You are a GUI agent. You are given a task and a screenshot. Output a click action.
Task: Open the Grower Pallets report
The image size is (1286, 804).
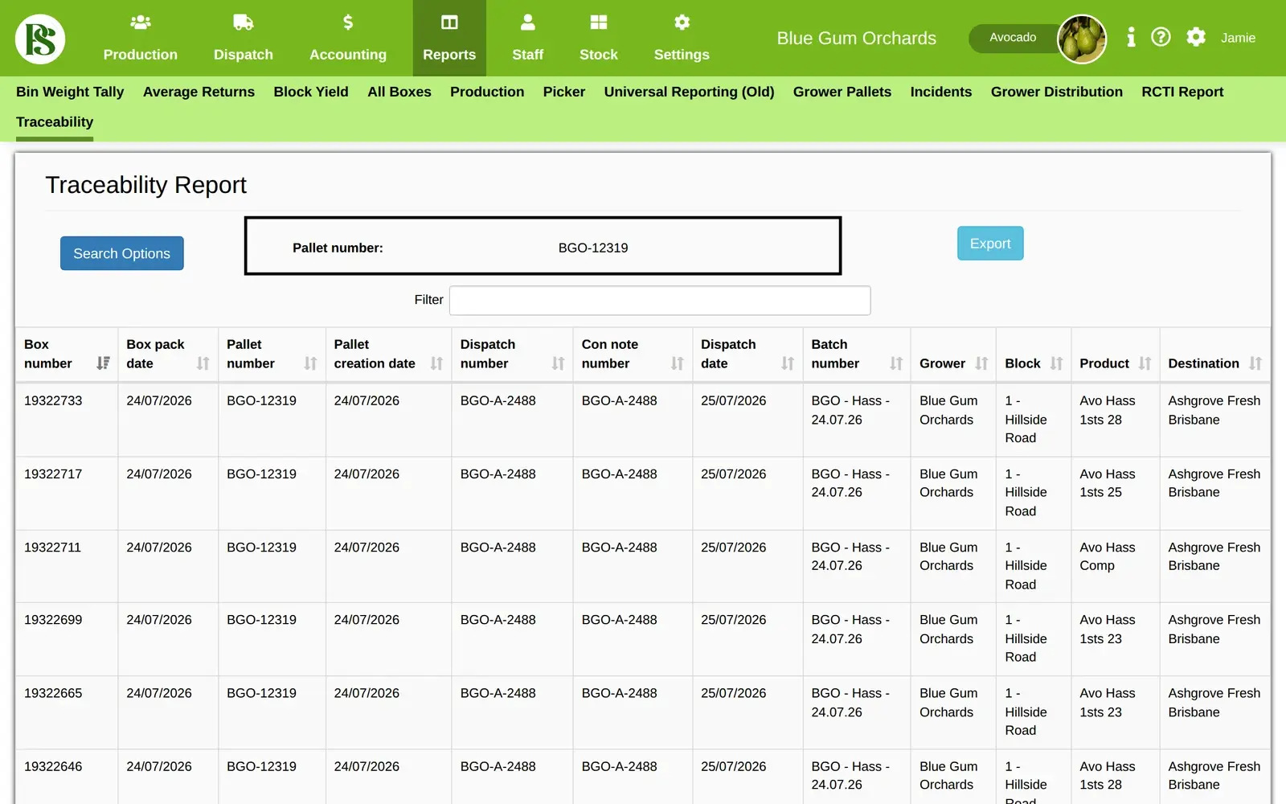(x=842, y=92)
